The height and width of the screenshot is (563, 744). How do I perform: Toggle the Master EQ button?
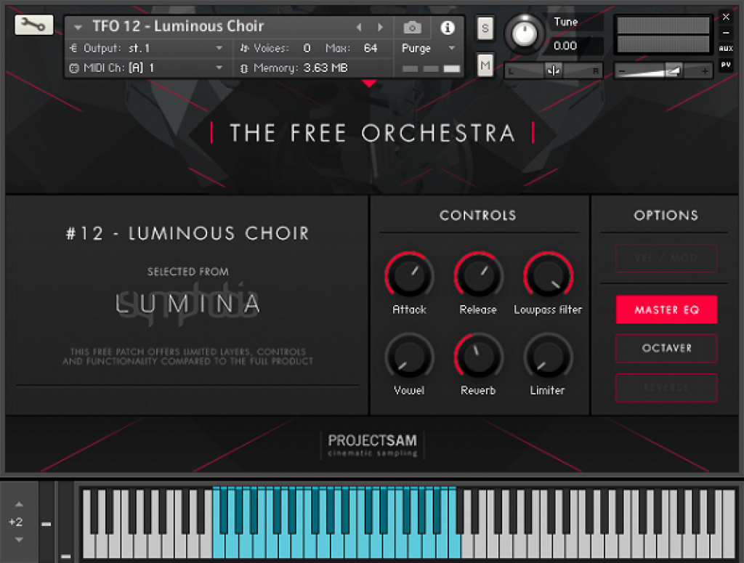click(x=666, y=309)
